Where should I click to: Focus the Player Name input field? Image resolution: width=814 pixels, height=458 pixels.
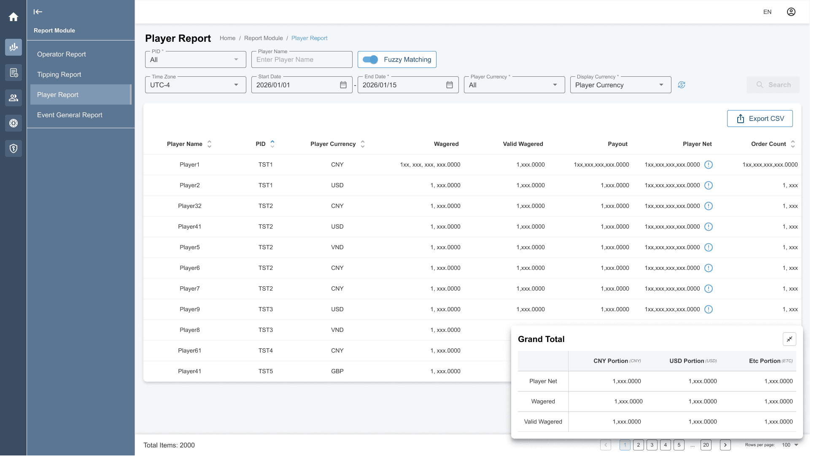click(x=303, y=60)
